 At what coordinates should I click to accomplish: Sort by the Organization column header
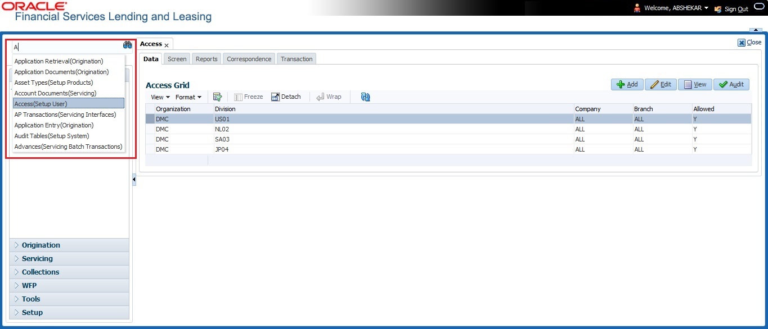point(183,109)
